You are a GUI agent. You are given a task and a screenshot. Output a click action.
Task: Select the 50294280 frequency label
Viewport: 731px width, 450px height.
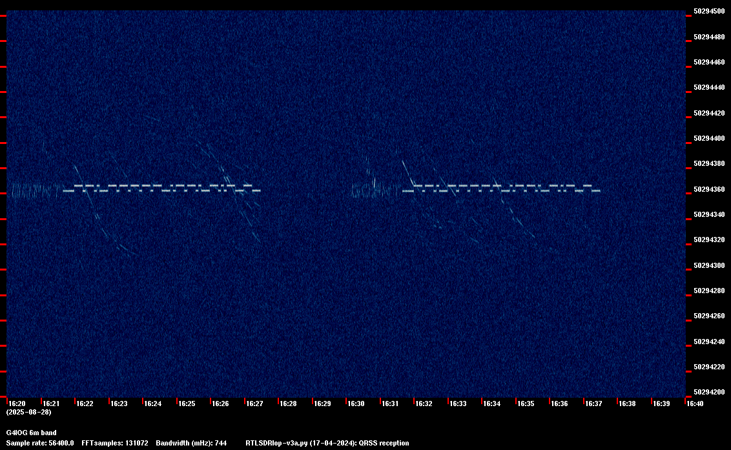[x=709, y=291]
